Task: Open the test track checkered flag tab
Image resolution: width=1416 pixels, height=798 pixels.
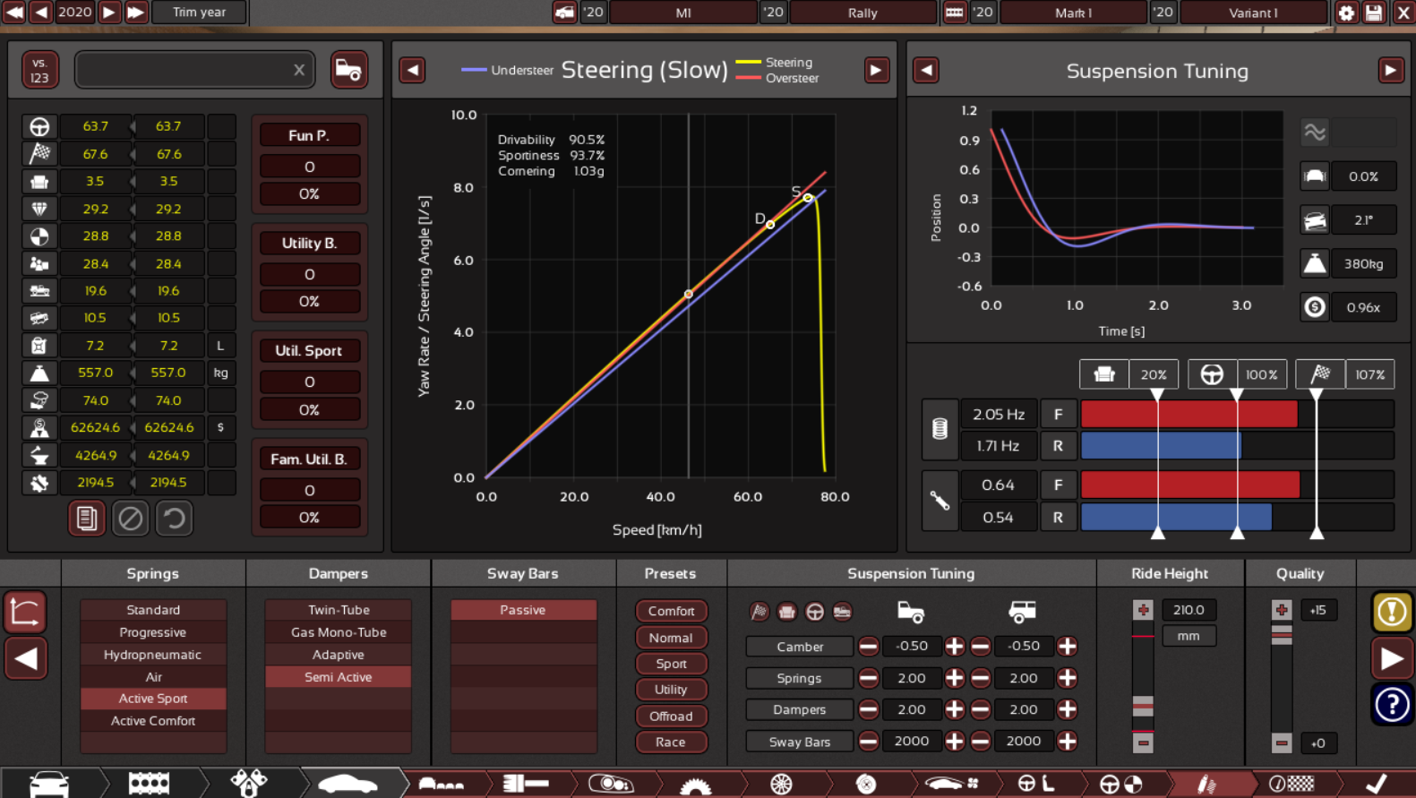Action: pyautogui.click(x=1292, y=784)
